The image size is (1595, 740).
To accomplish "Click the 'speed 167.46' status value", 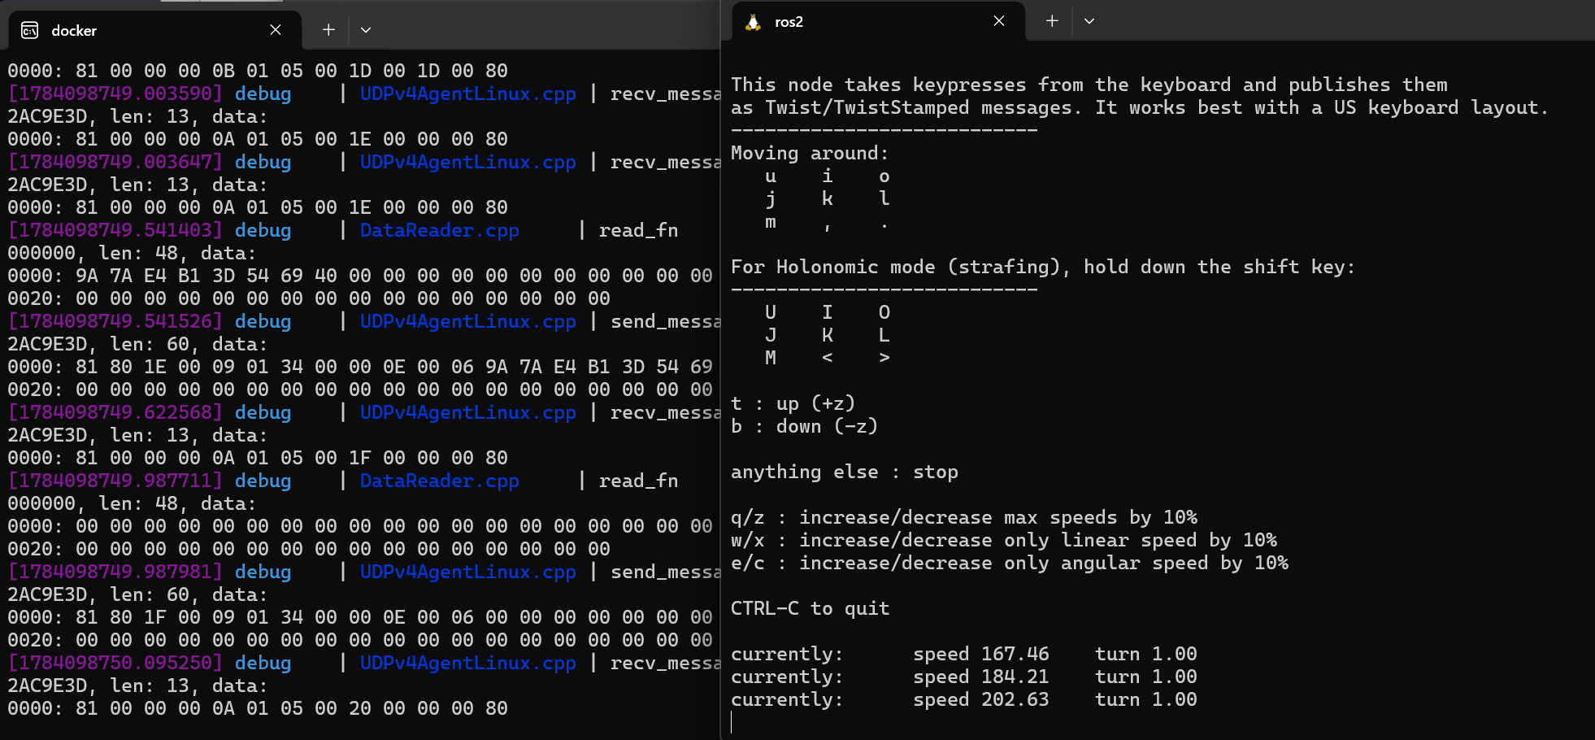I will pyautogui.click(x=981, y=654).
